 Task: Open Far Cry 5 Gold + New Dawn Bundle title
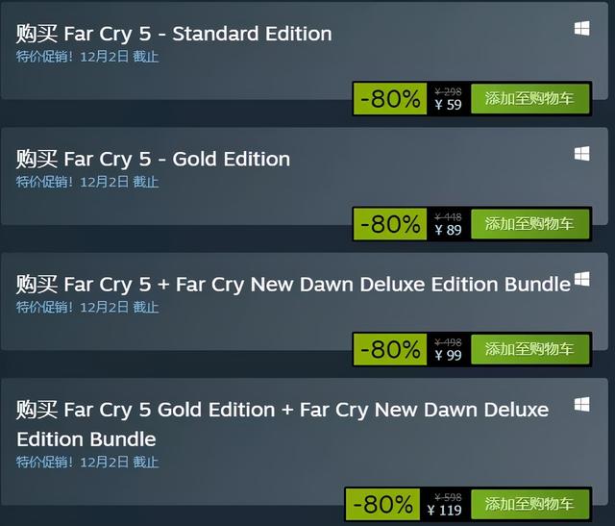point(283,424)
